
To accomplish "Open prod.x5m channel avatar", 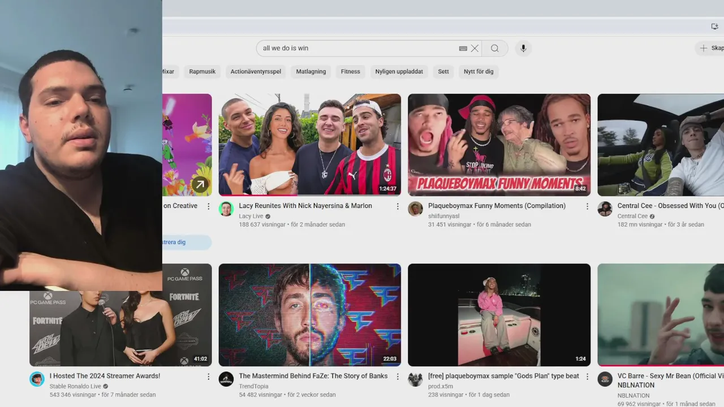I will point(415,379).
